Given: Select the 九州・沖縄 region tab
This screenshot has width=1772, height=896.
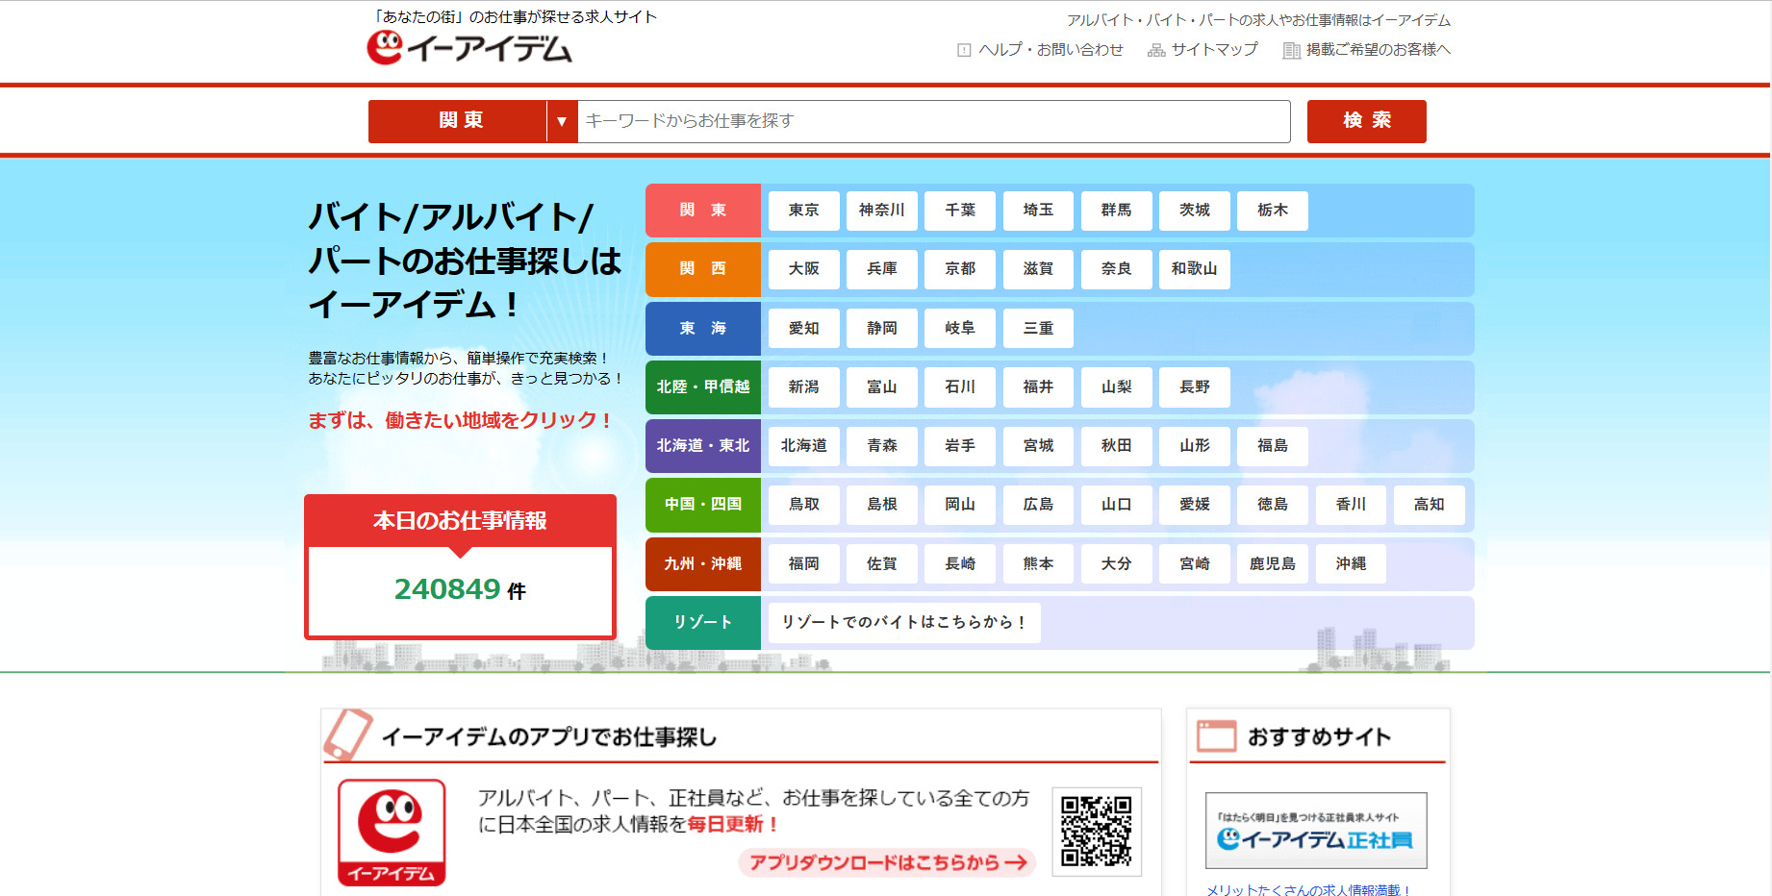Looking at the screenshot, I should pos(703,564).
